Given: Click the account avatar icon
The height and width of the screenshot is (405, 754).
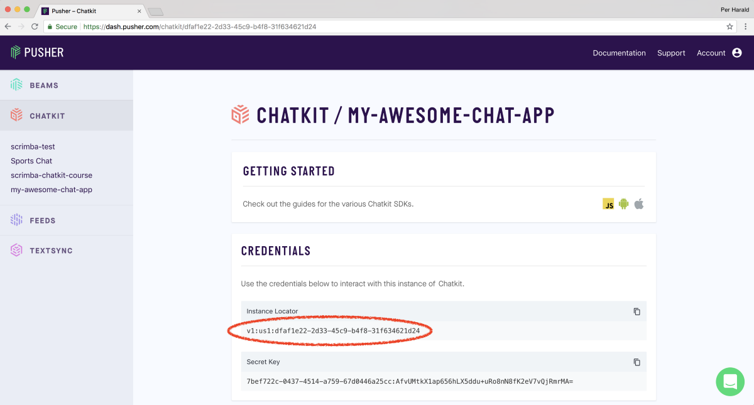Looking at the screenshot, I should click(x=737, y=53).
